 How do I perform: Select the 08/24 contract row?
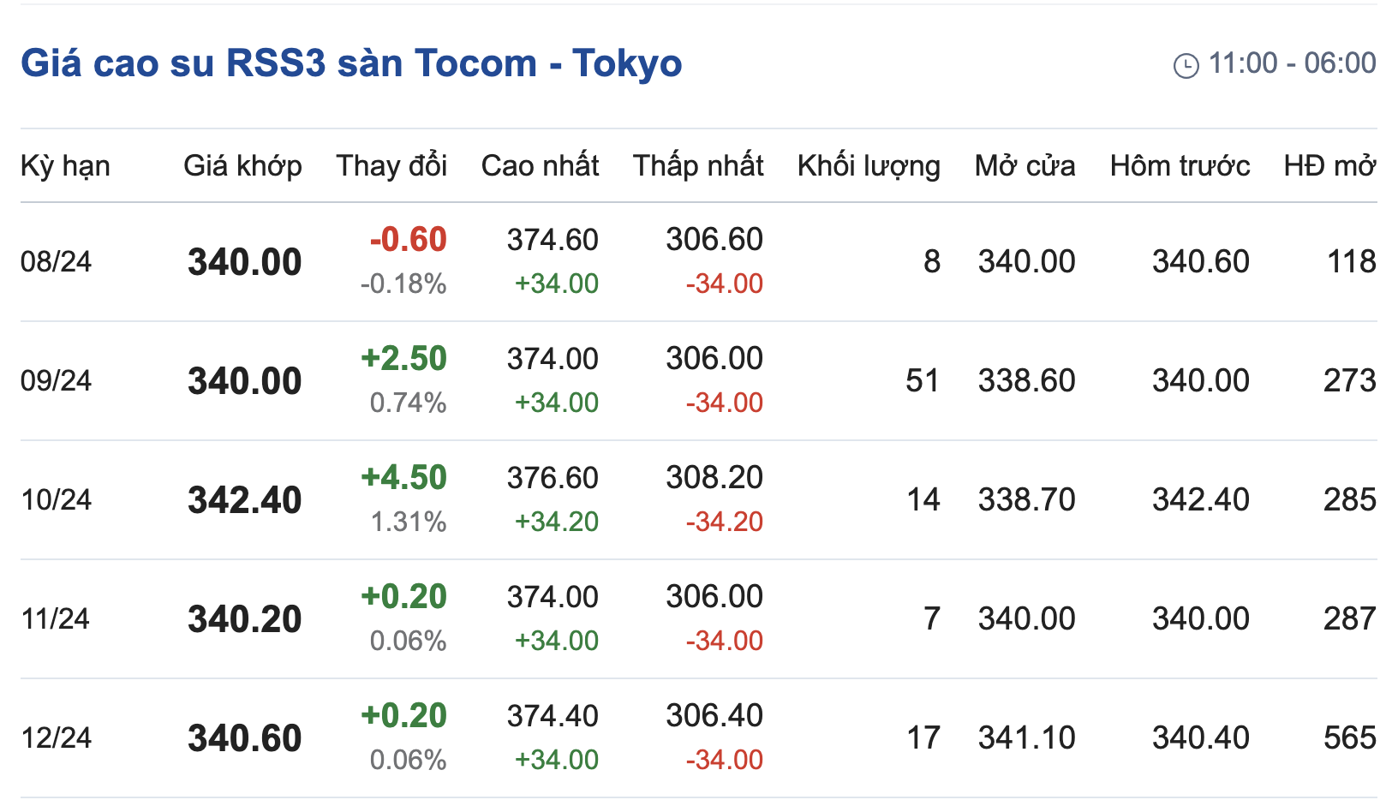click(699, 262)
